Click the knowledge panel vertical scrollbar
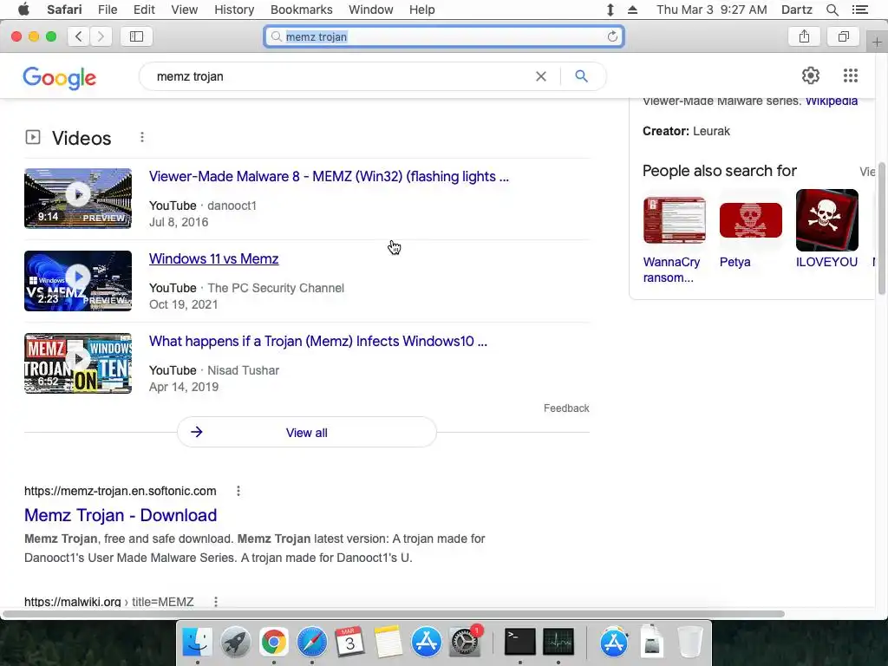This screenshot has width=888, height=666. tap(882, 228)
